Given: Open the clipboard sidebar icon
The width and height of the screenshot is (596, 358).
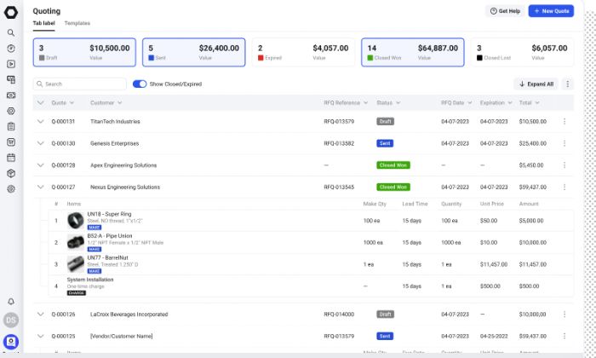Looking at the screenshot, I should click(11, 126).
